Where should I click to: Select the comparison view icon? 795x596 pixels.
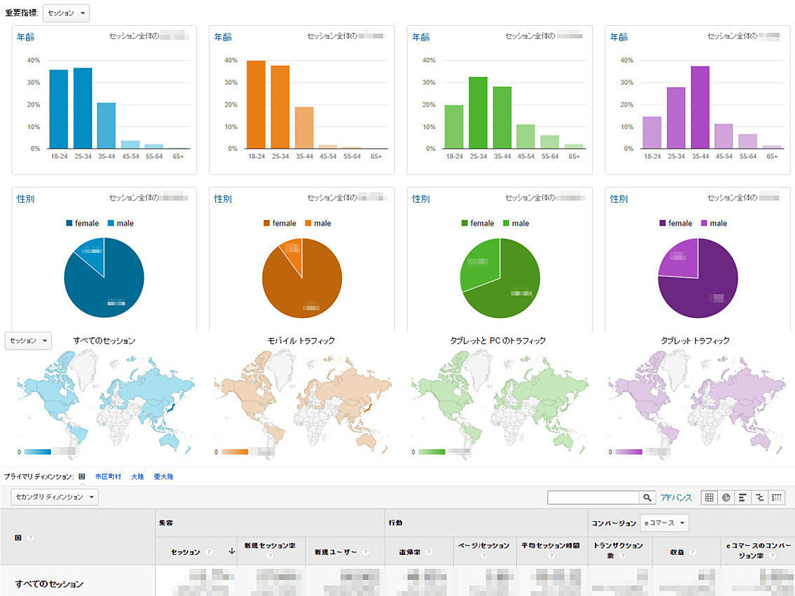point(759,497)
